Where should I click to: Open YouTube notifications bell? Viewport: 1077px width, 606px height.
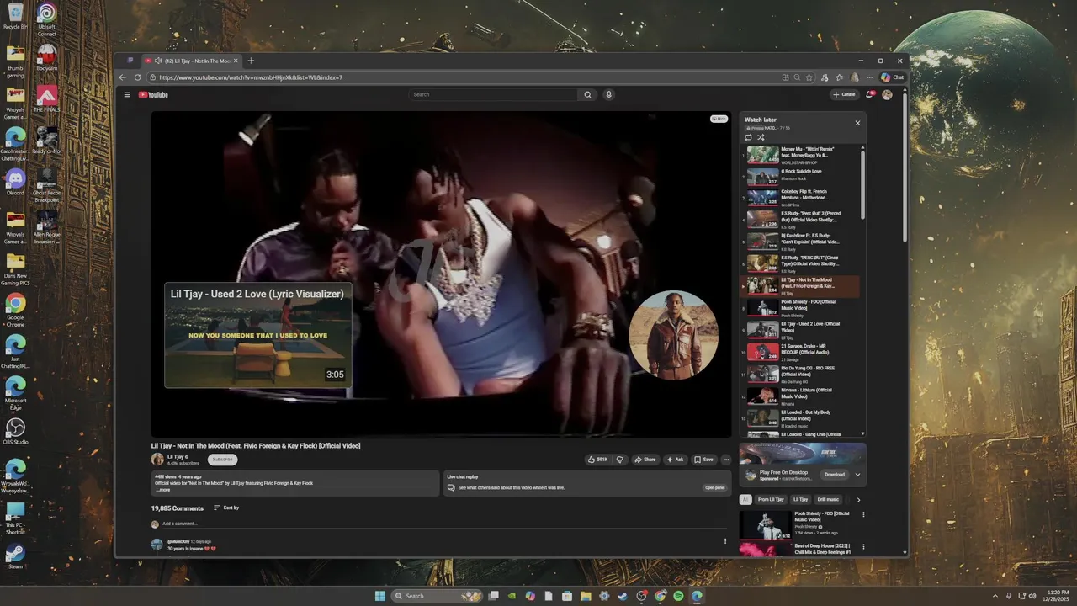coord(870,94)
